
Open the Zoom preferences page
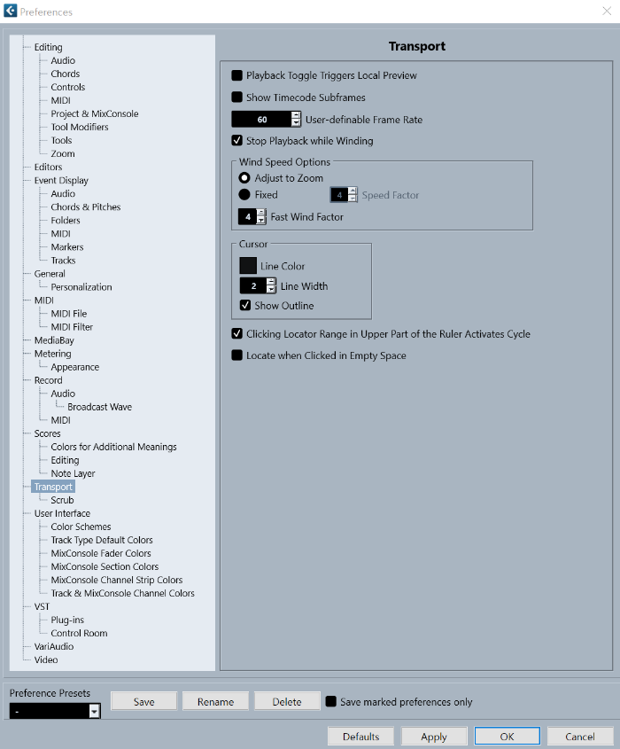coord(63,154)
